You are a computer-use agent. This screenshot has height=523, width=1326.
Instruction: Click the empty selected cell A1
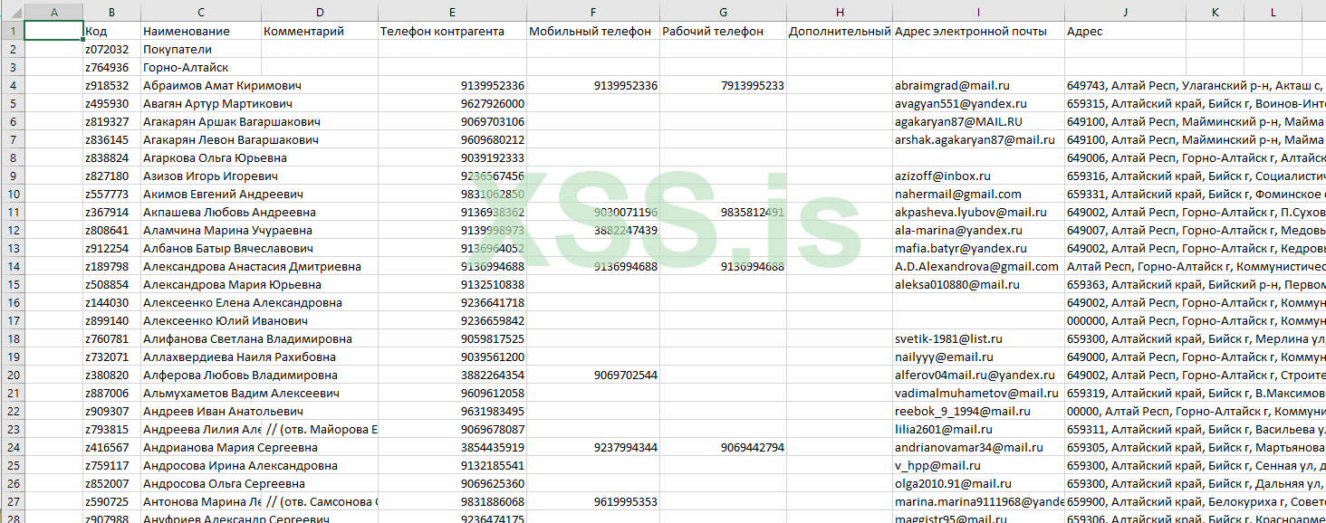click(53, 31)
